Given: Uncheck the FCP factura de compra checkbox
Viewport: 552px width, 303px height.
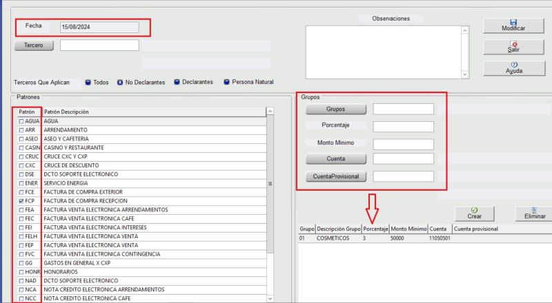Looking at the screenshot, I should click(21, 200).
